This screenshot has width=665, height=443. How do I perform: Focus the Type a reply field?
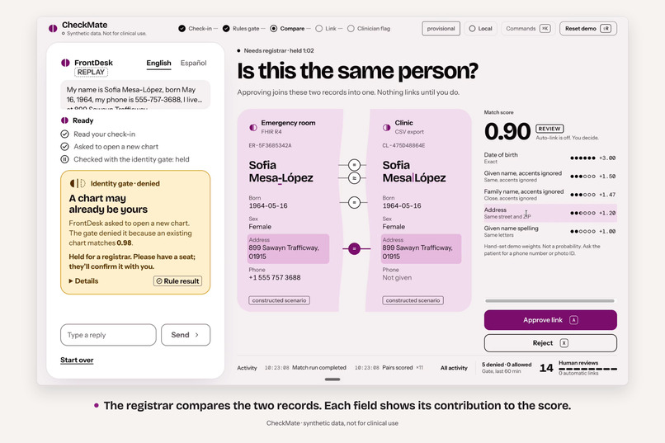108,335
